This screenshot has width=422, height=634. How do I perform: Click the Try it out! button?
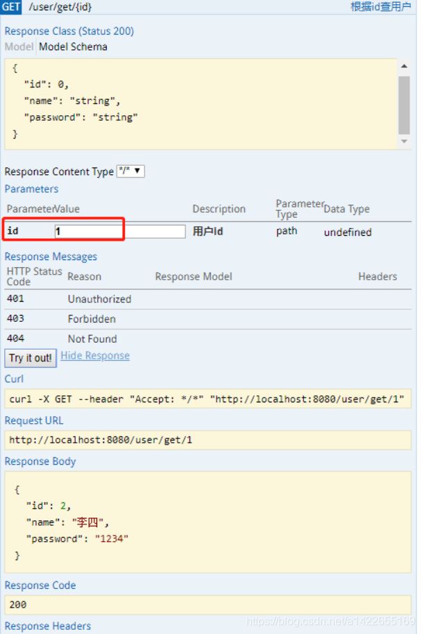[x=30, y=358]
